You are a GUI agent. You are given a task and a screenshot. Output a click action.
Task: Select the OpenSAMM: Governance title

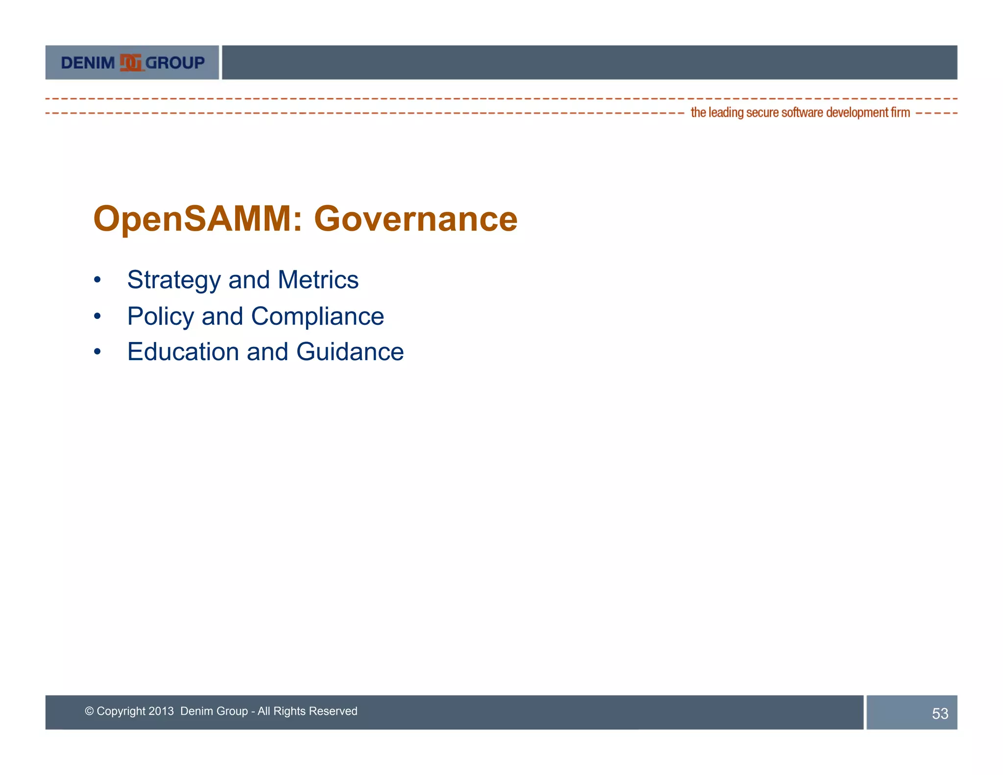click(305, 218)
